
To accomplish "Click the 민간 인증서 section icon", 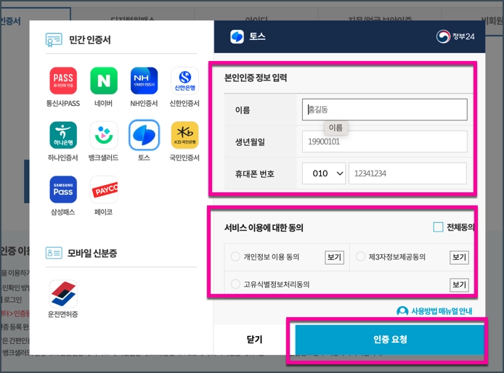I will pos(54,40).
